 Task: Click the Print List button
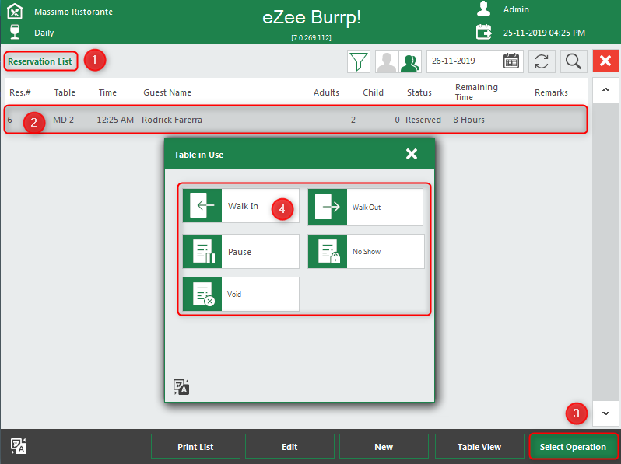pyautogui.click(x=195, y=447)
